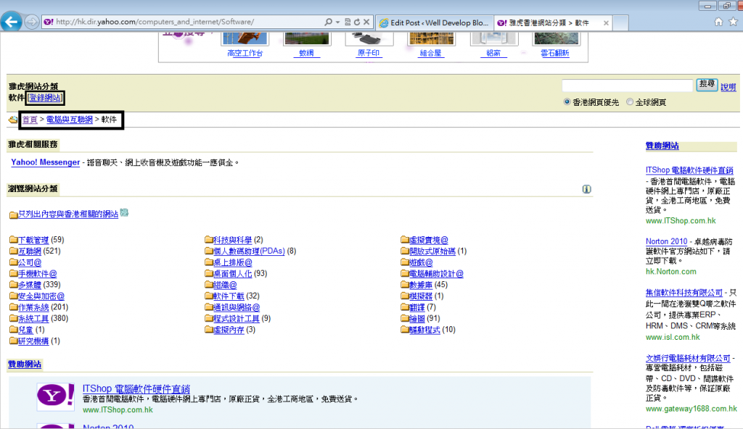
Task: Click the folder icon beside 軟件下載
Action: (x=208, y=296)
